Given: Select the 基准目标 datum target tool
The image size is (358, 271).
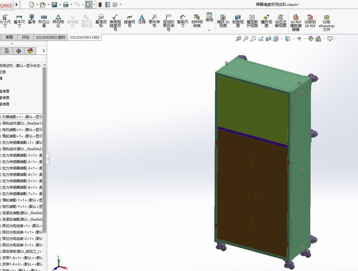Looking at the screenshot, I should pos(101,21).
